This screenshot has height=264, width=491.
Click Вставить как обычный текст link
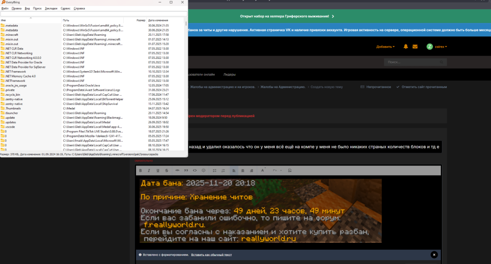point(211,255)
